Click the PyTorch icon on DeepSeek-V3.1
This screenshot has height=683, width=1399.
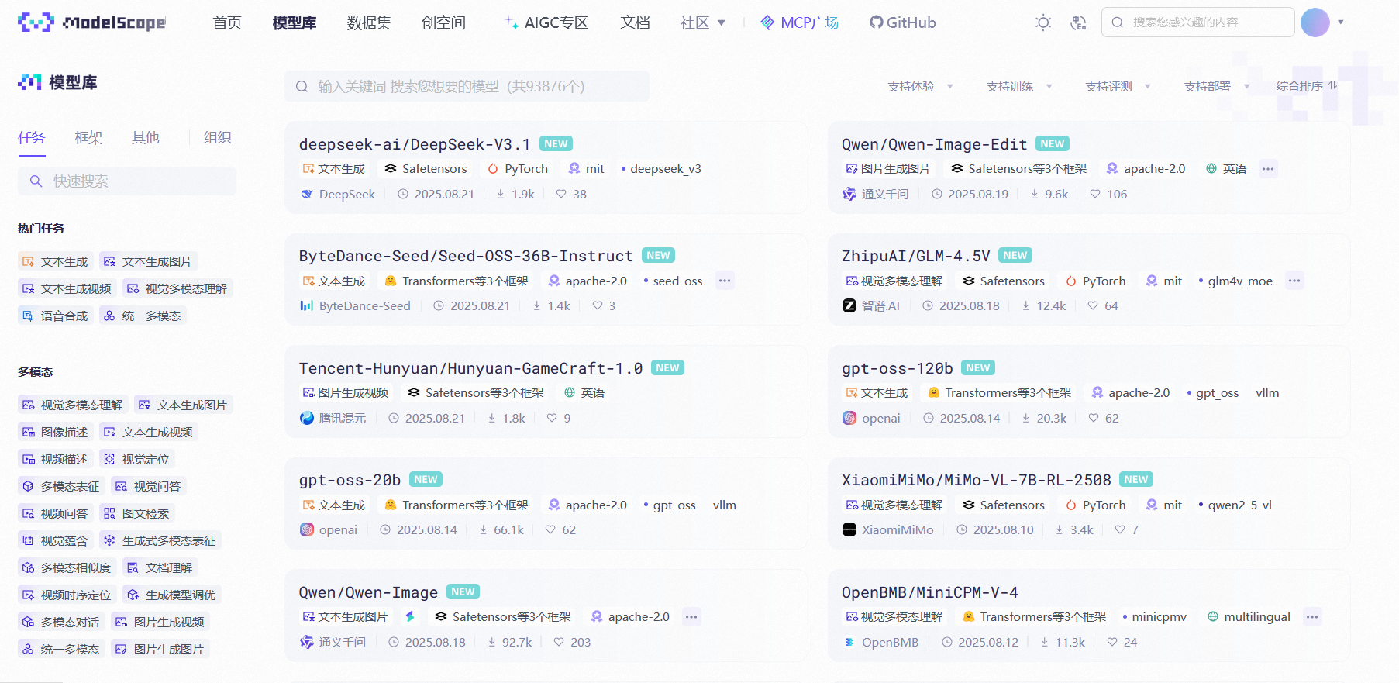pos(493,168)
